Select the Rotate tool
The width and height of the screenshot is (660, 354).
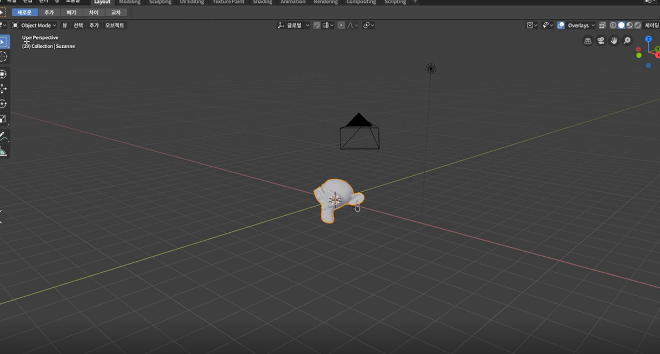click(x=3, y=104)
